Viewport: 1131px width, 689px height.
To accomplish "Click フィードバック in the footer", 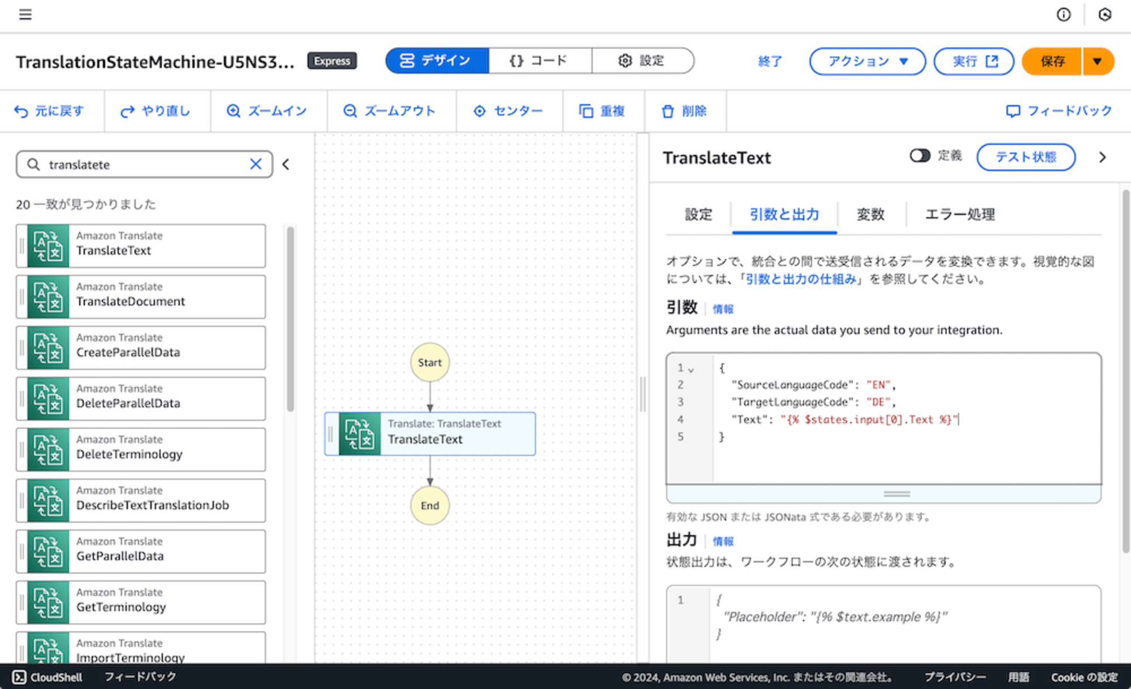I will (140, 677).
